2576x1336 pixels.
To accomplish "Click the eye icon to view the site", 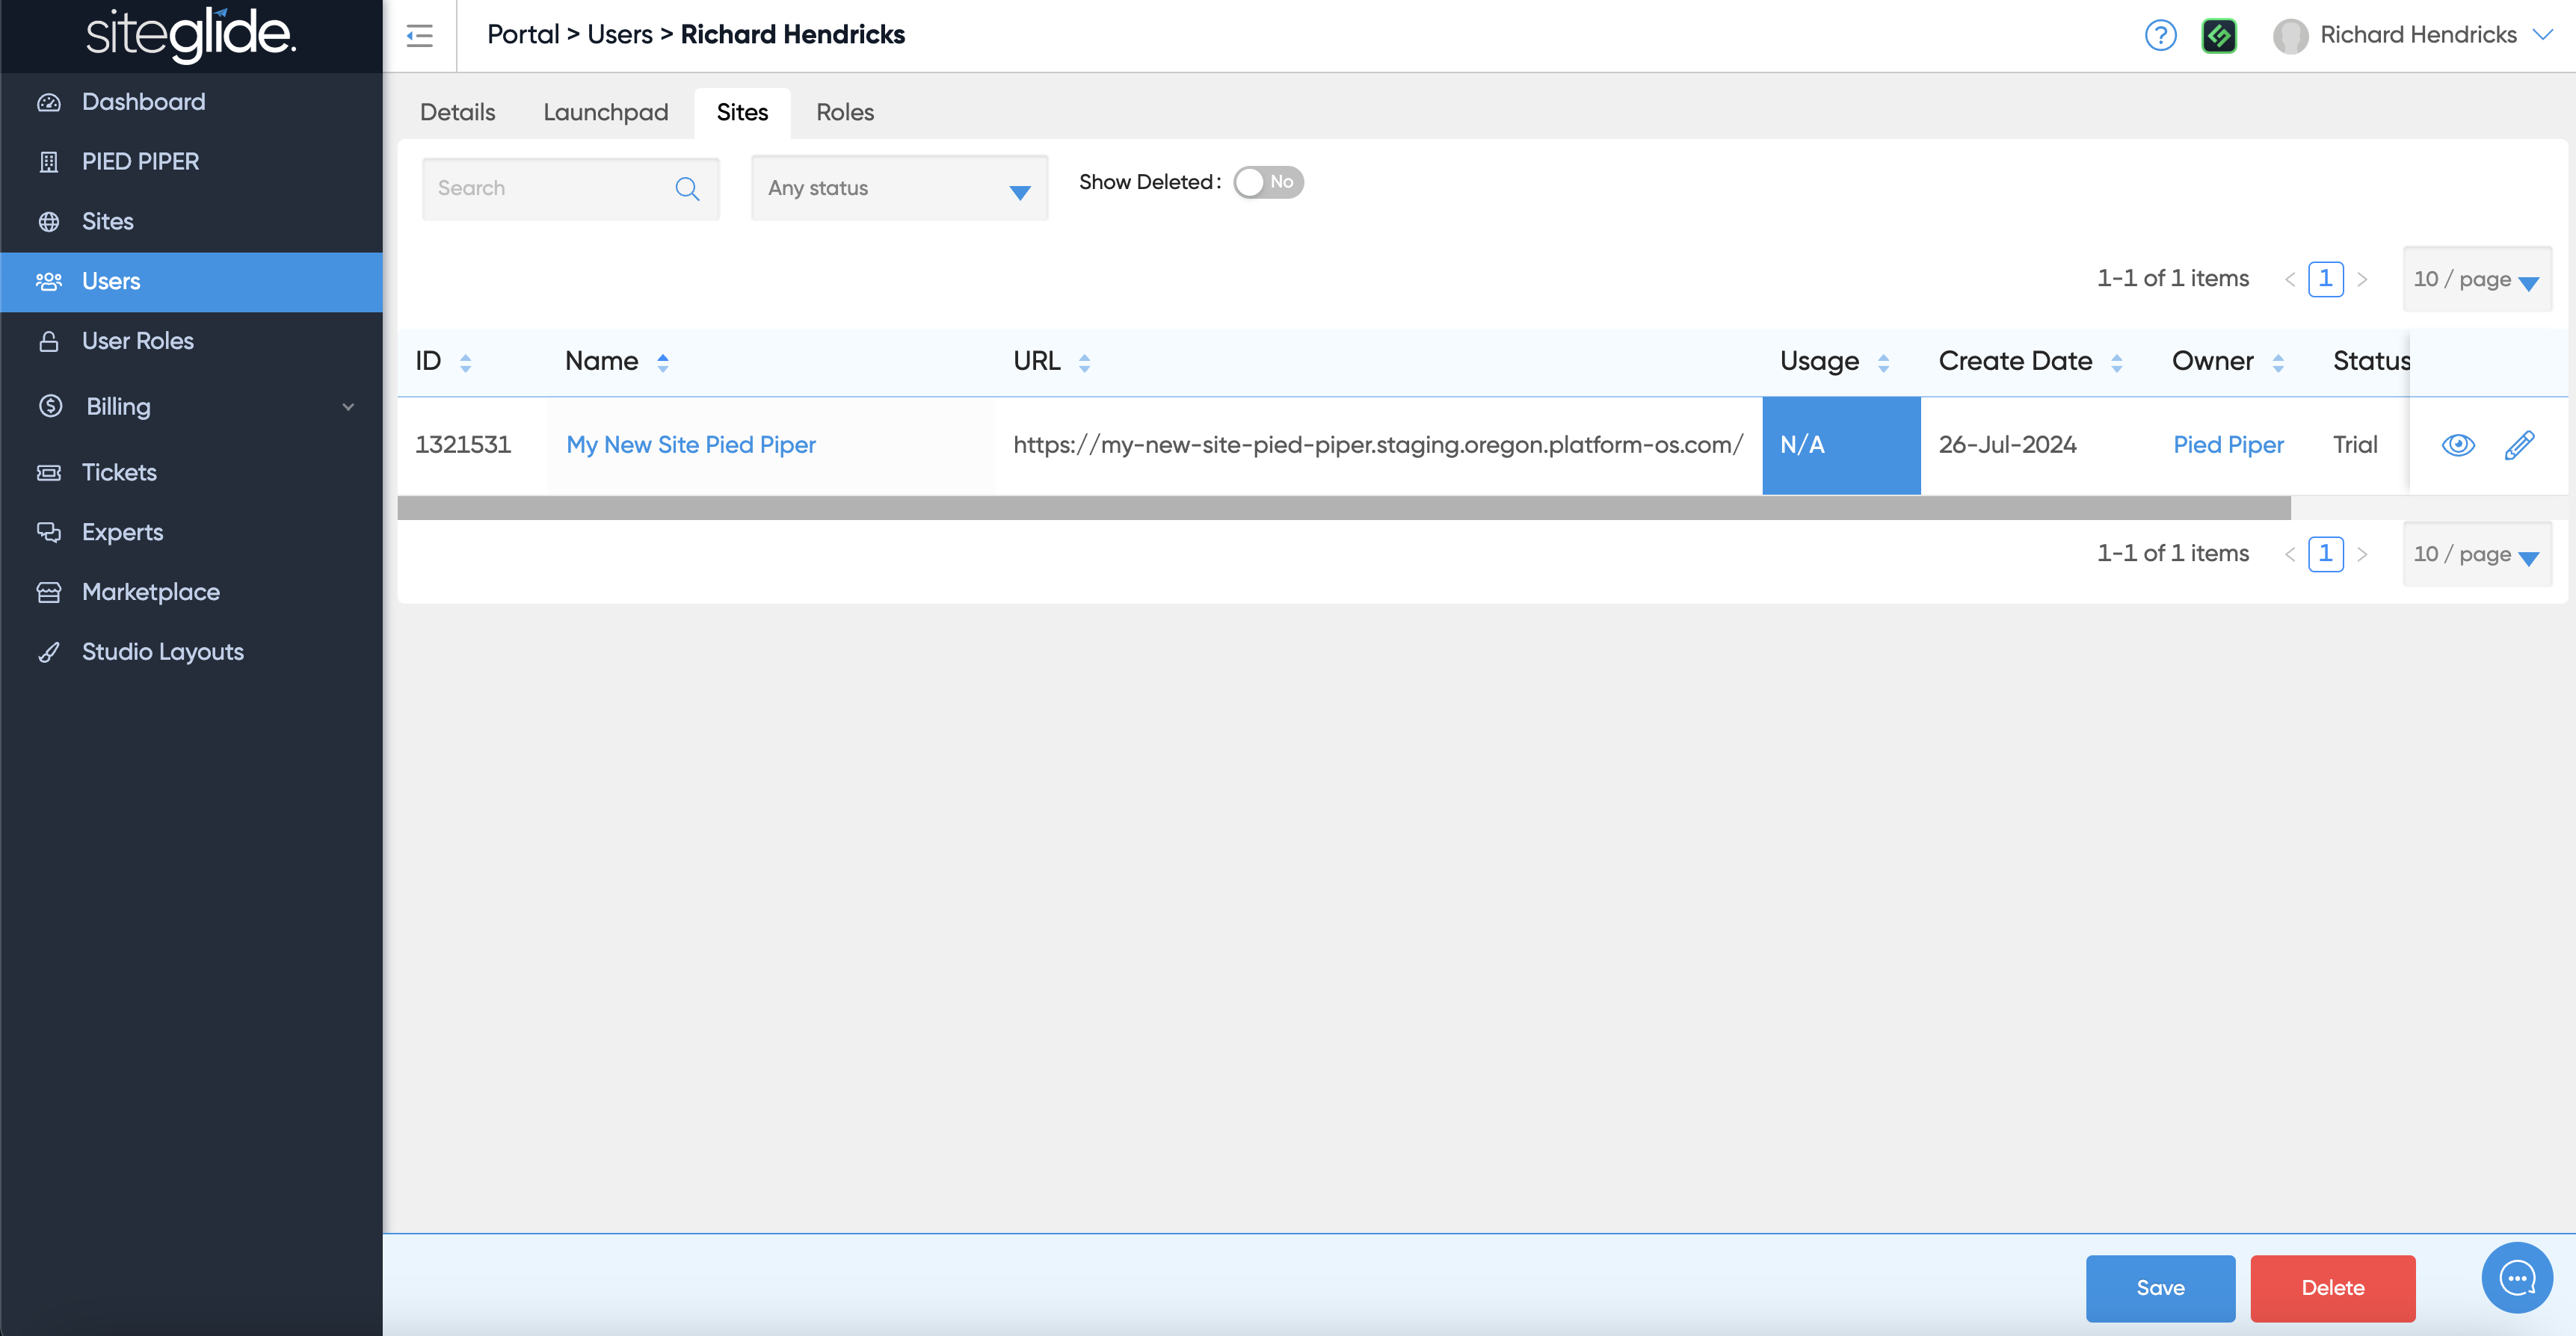I will (2458, 445).
